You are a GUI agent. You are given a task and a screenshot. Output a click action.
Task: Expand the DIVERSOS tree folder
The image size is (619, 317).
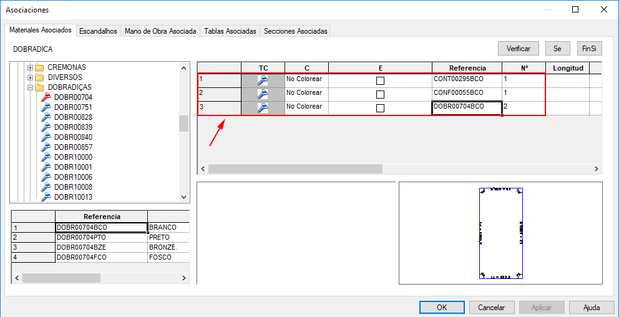(29, 77)
